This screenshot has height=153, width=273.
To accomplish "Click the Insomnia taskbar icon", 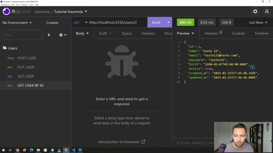I will [x=66, y=150].
